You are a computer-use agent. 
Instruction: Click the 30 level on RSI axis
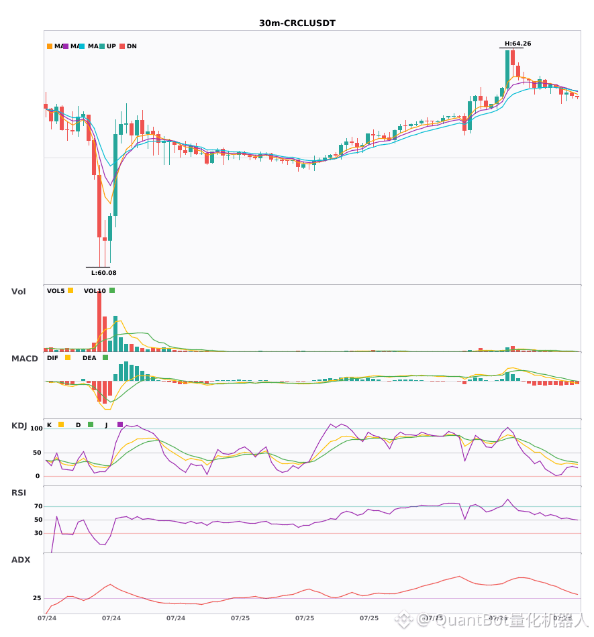point(38,533)
